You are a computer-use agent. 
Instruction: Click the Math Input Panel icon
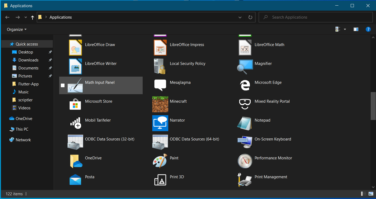click(x=75, y=85)
